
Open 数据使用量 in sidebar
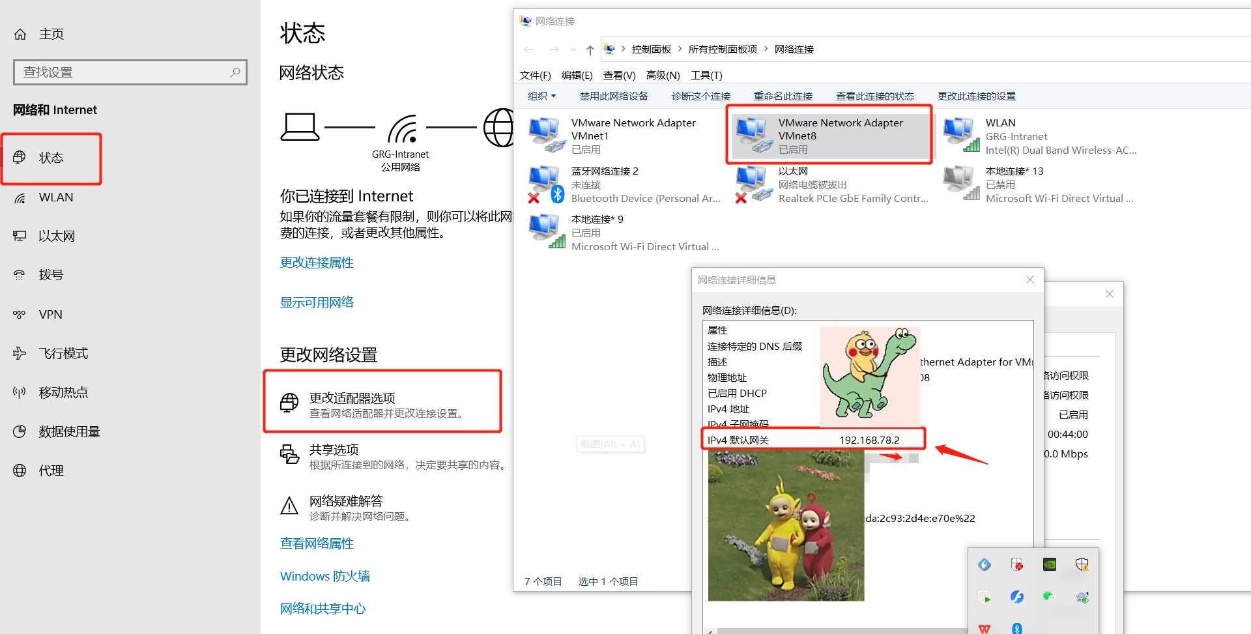(x=57, y=431)
